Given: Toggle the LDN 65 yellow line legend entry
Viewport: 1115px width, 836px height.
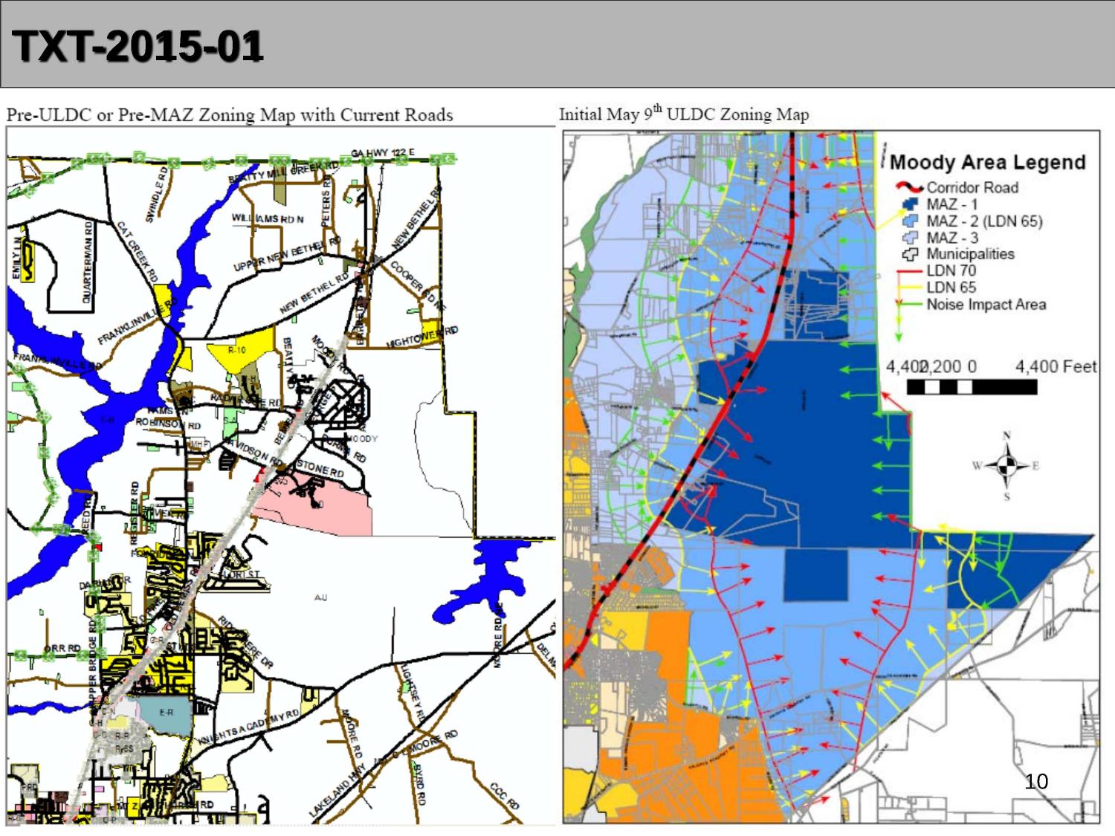Looking at the screenshot, I should point(911,285).
